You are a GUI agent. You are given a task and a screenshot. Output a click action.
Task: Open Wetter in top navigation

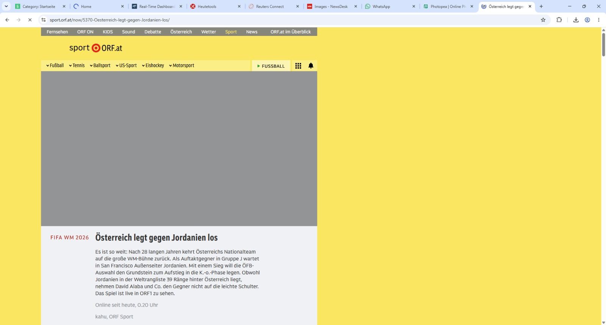pyautogui.click(x=209, y=32)
